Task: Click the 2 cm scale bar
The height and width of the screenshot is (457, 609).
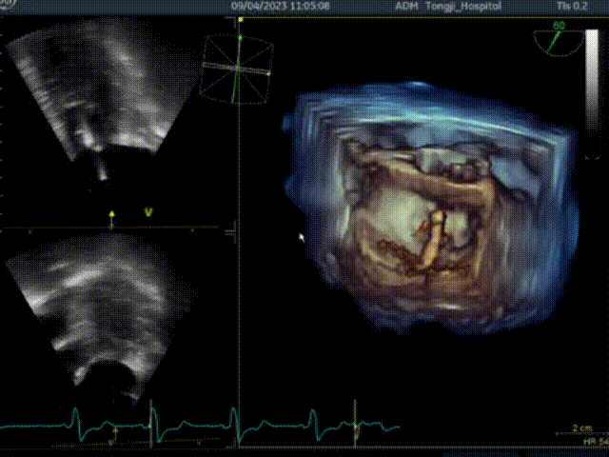Action: click(x=582, y=429)
